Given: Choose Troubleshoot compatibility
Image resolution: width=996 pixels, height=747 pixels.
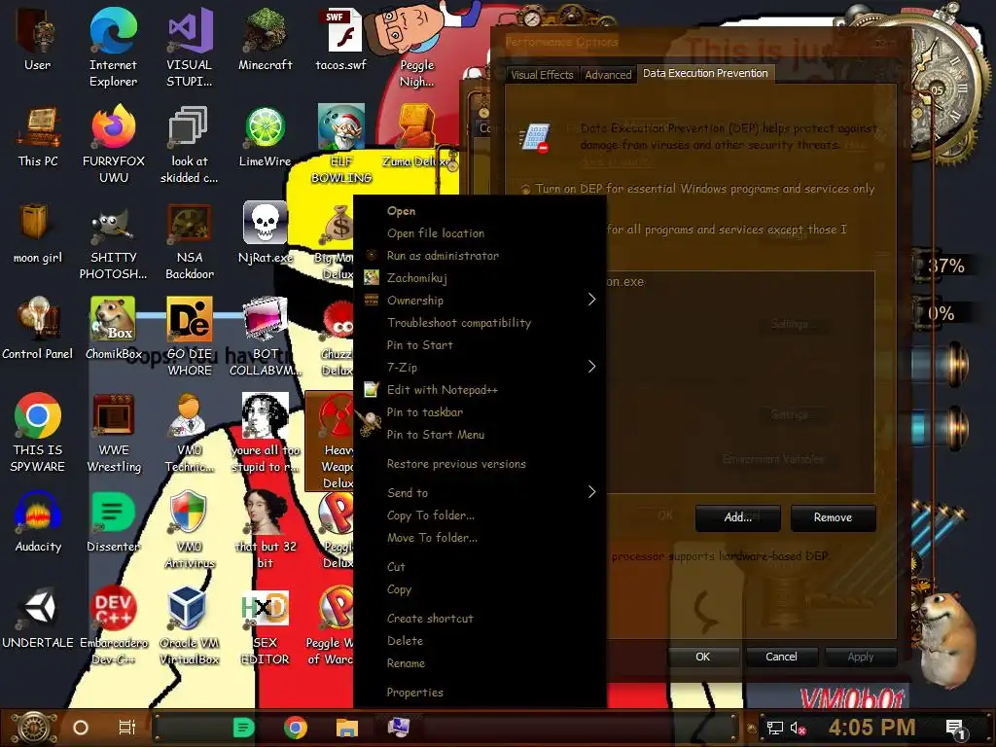Looking at the screenshot, I should [x=480, y=323].
